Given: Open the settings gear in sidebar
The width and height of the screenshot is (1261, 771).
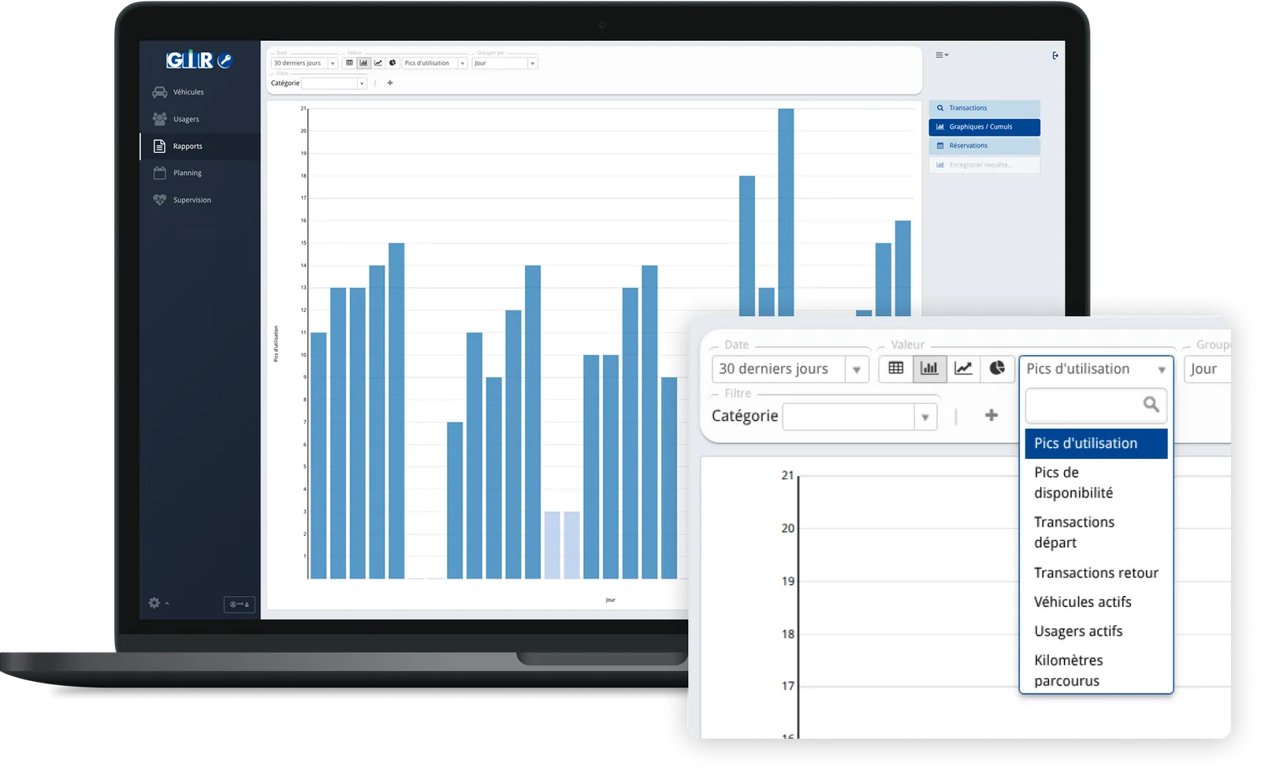Looking at the screenshot, I should (x=154, y=603).
